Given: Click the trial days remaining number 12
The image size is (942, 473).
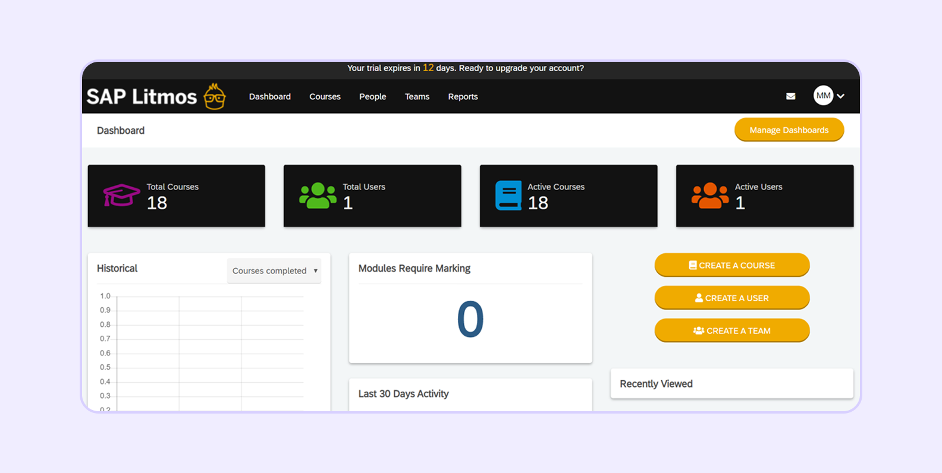Looking at the screenshot, I should pos(428,68).
